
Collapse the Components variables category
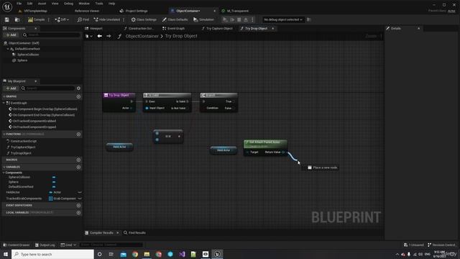(x=4, y=173)
